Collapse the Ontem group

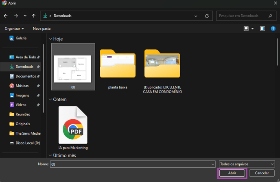click(x=50, y=100)
